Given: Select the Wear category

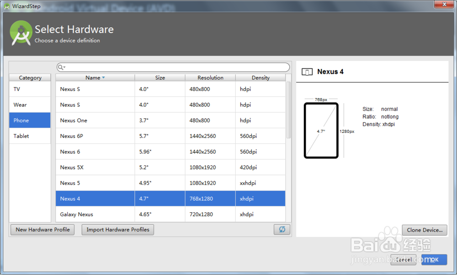Looking at the screenshot, I should tap(30, 105).
